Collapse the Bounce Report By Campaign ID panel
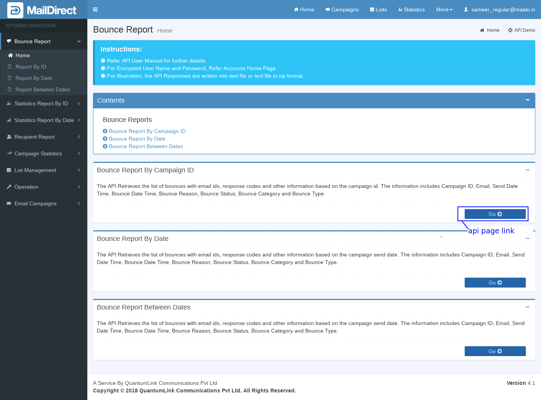The width and height of the screenshot is (541, 400). click(x=527, y=170)
